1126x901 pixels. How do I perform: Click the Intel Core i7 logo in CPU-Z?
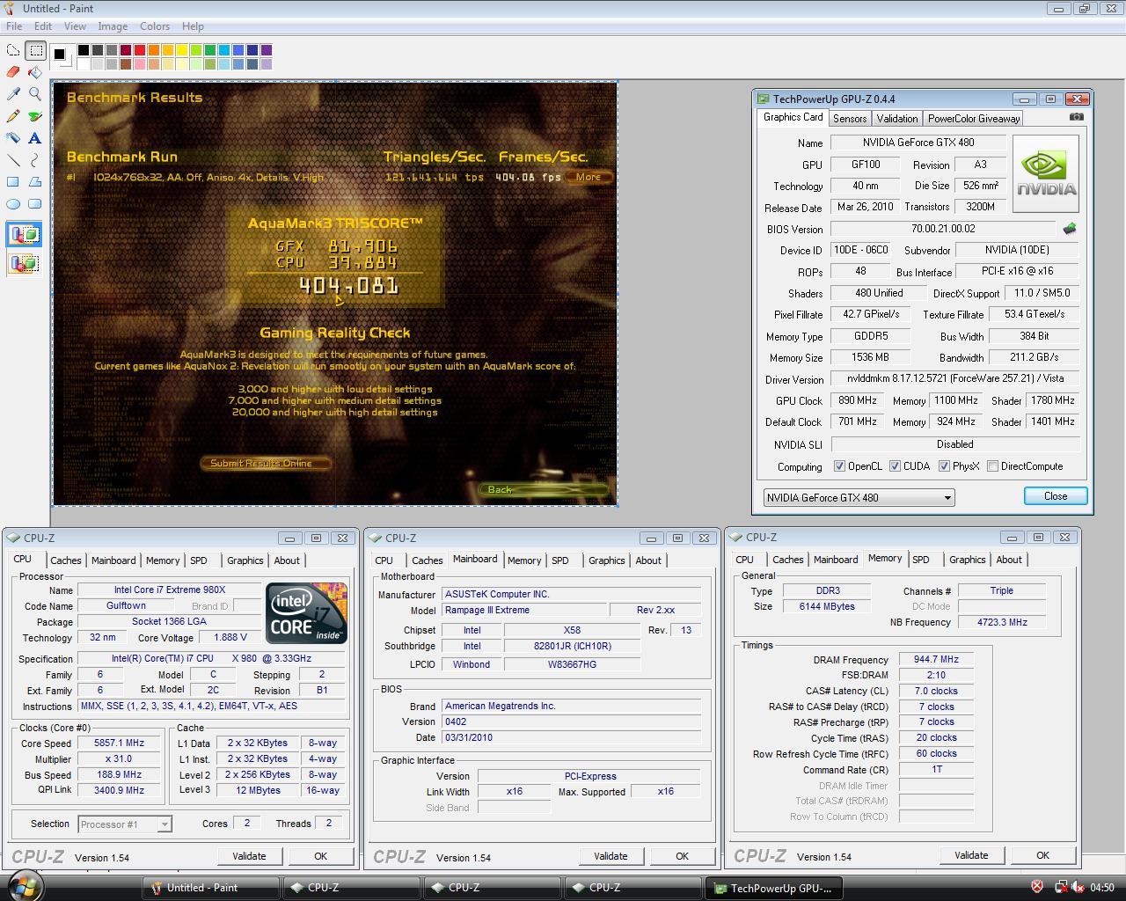tap(307, 613)
